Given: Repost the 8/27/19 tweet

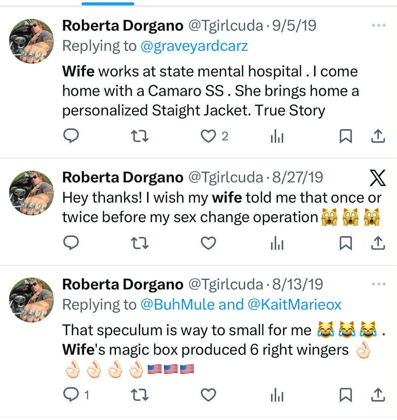Looking at the screenshot, I should click(x=139, y=243).
